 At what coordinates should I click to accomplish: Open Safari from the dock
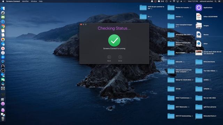tap(3, 22)
